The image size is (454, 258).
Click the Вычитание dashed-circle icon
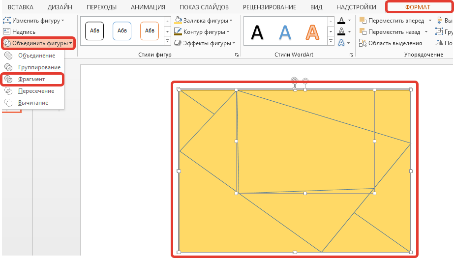[x=9, y=103]
